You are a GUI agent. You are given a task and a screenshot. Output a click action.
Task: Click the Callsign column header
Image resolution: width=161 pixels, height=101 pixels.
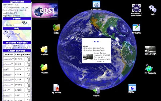click(20, 55)
